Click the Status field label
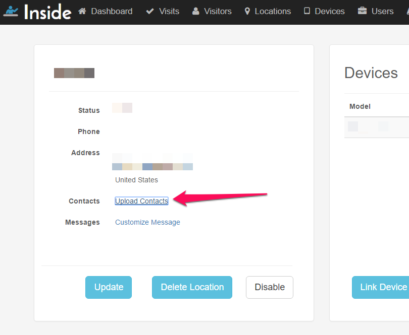 [x=89, y=110]
